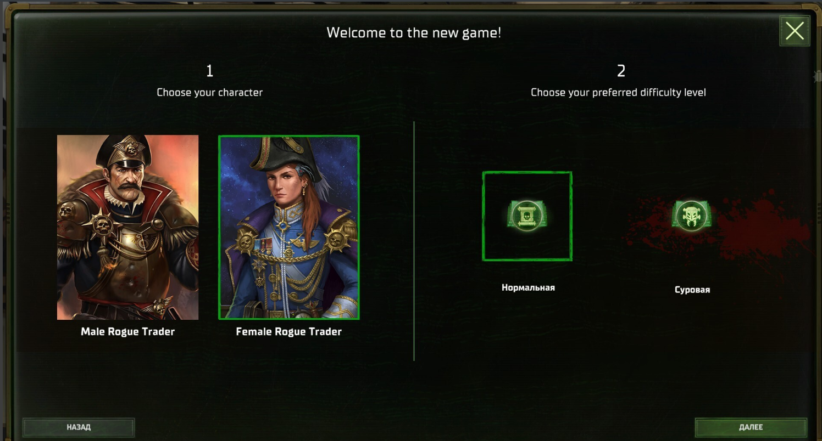
Task: Choose the Нормальная scroll-and-skull difficulty icon
Action: (527, 215)
